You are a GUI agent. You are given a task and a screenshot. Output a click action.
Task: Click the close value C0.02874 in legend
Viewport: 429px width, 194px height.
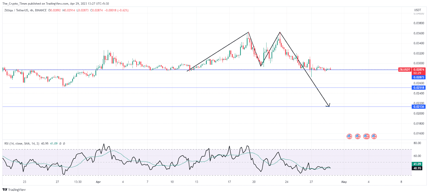click(x=97, y=10)
